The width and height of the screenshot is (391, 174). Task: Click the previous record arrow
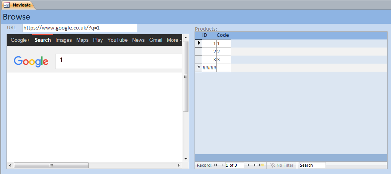click(x=222, y=165)
